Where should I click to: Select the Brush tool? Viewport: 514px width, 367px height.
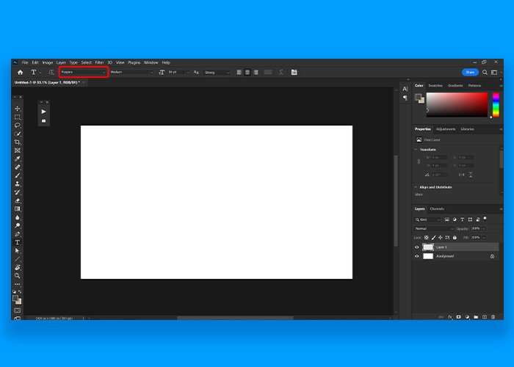18,175
